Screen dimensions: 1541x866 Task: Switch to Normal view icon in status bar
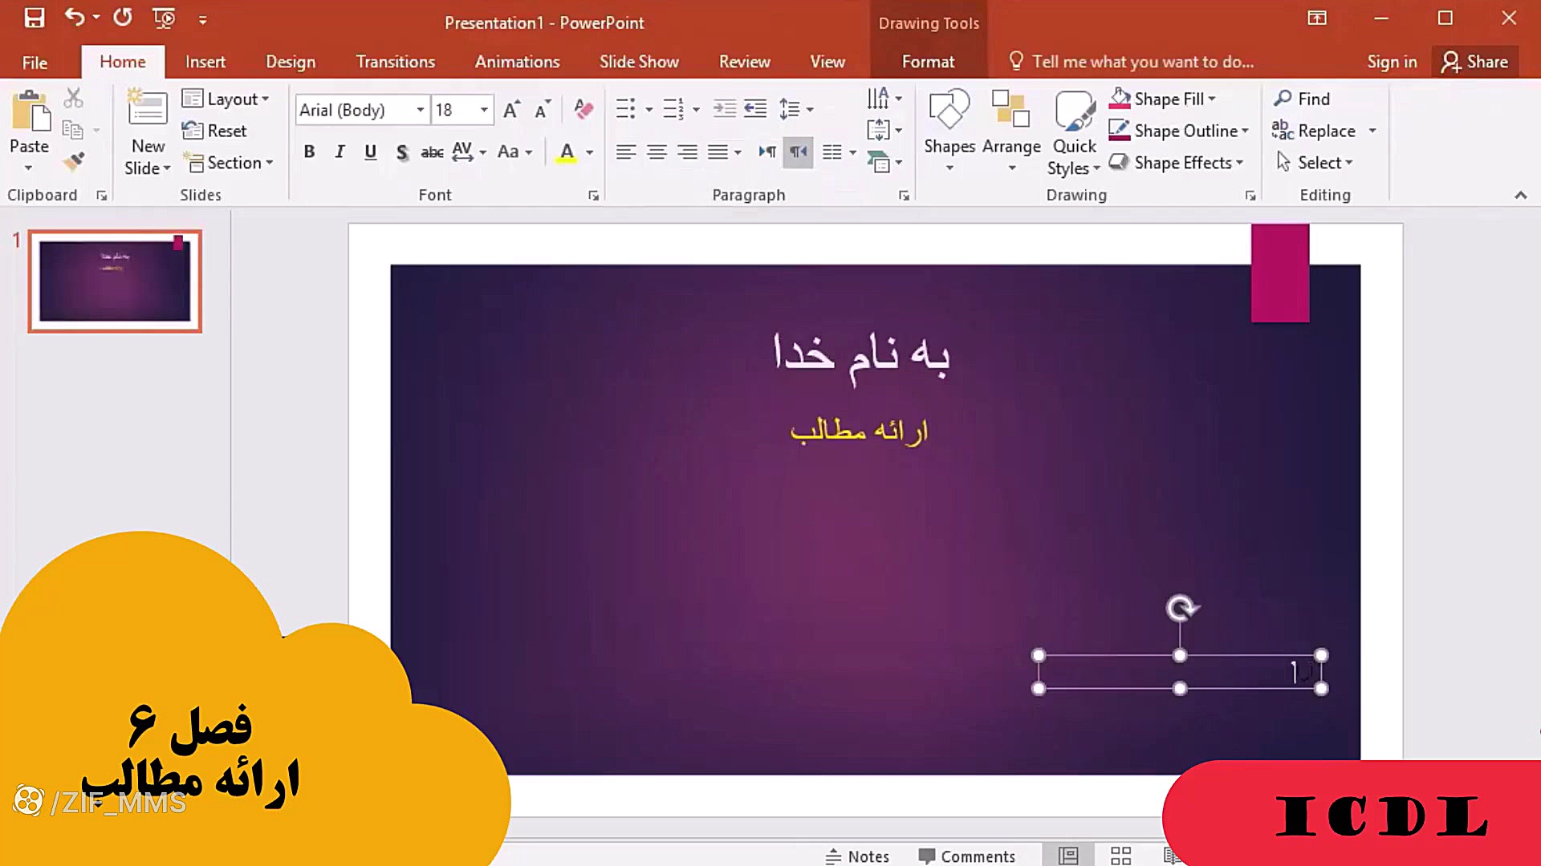coord(1068,856)
